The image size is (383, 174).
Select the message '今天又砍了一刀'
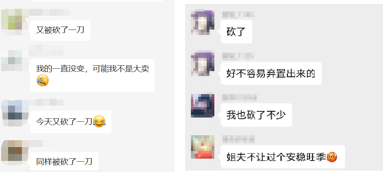[x=71, y=122]
